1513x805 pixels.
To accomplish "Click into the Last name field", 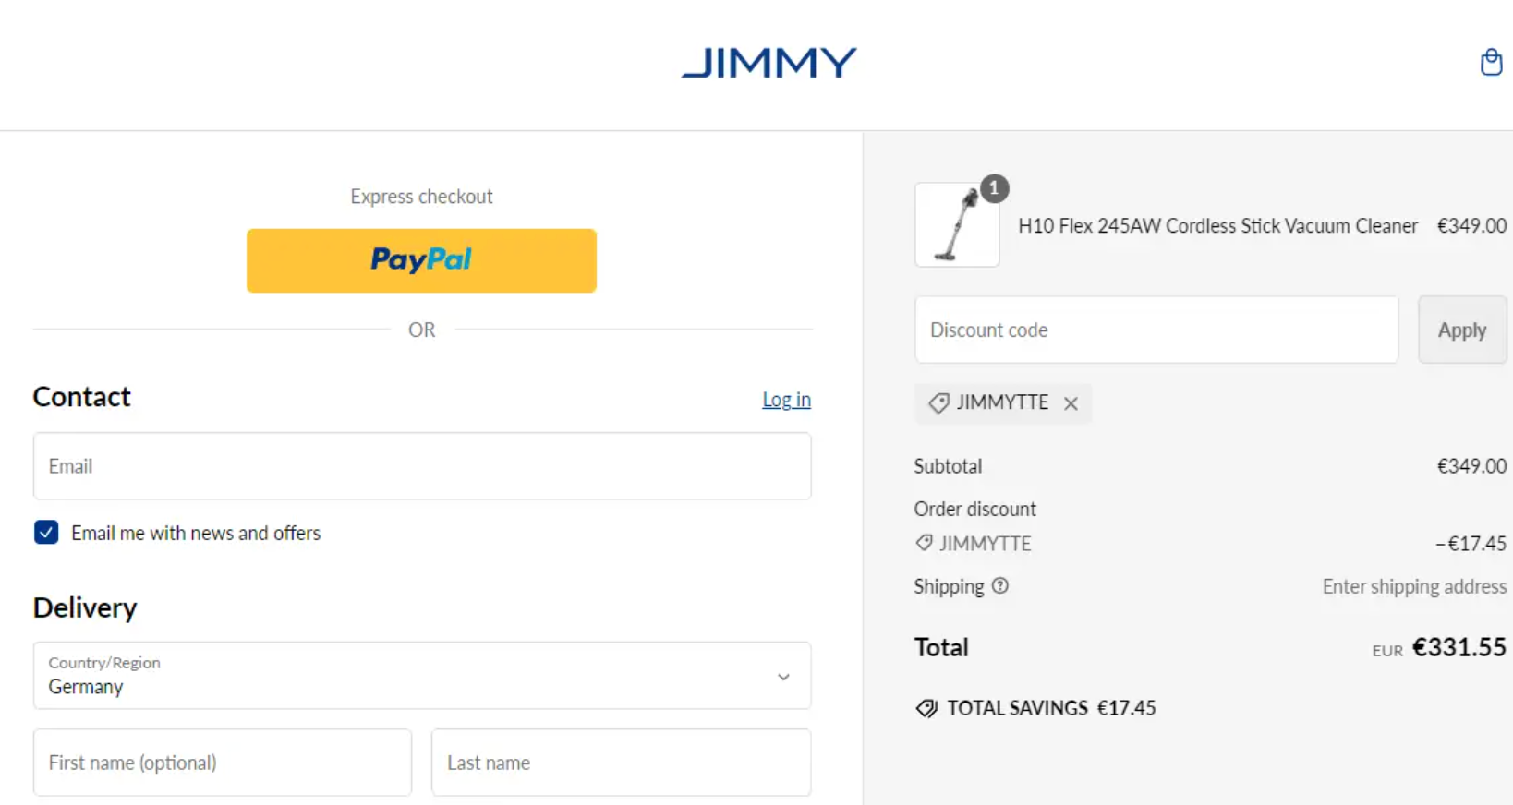I will 621,763.
